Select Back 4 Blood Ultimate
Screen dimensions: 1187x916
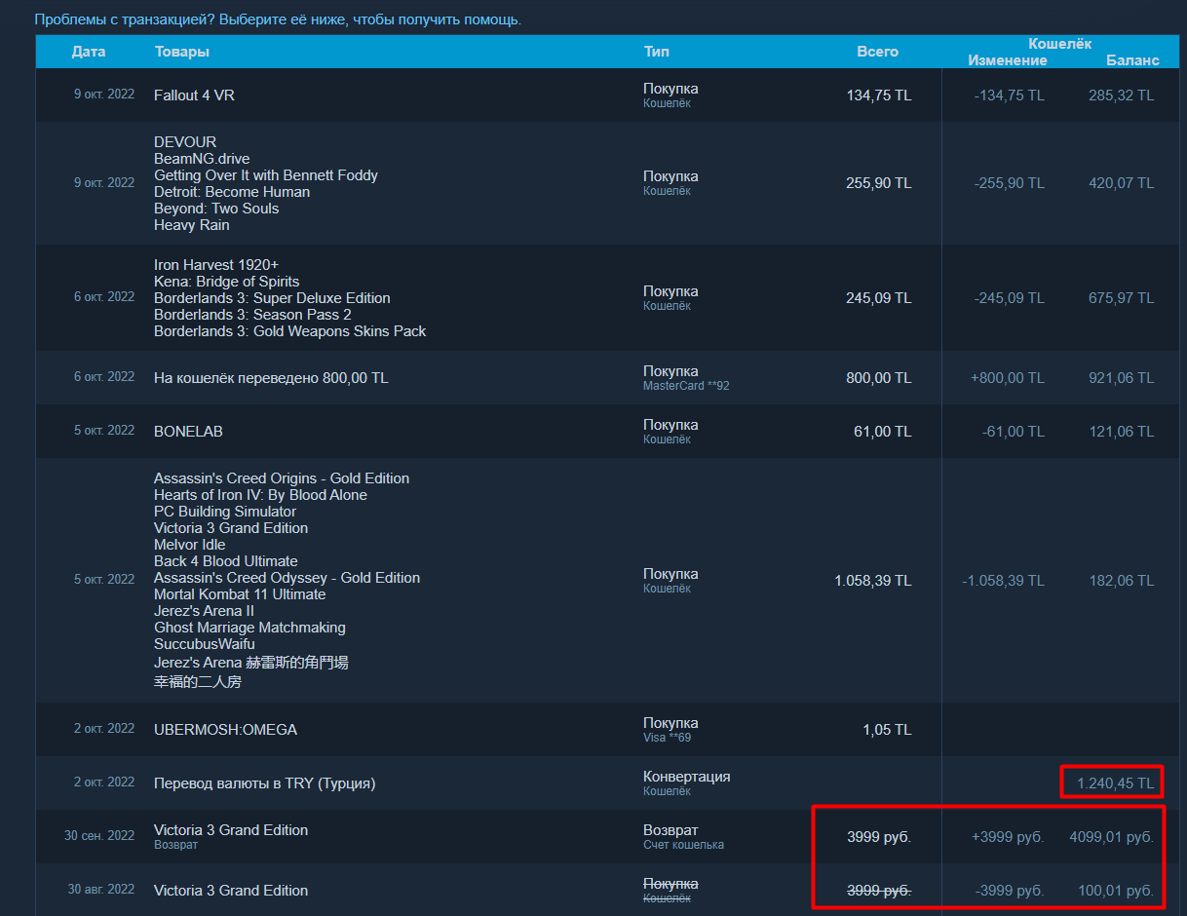(x=226, y=561)
